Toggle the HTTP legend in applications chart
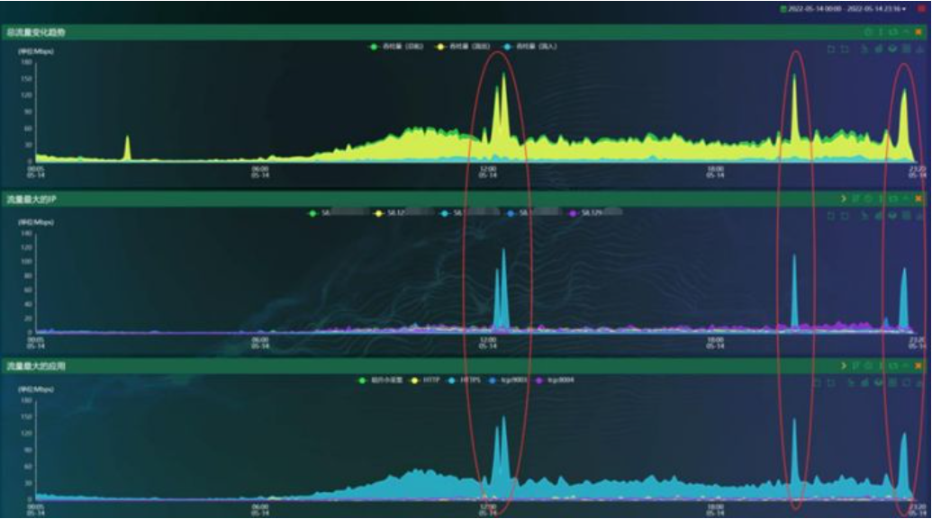This screenshot has width=932, height=519. tap(426, 380)
